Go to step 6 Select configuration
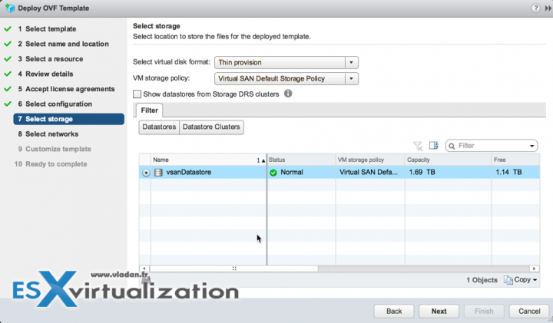Image resolution: width=553 pixels, height=323 pixels. point(55,104)
